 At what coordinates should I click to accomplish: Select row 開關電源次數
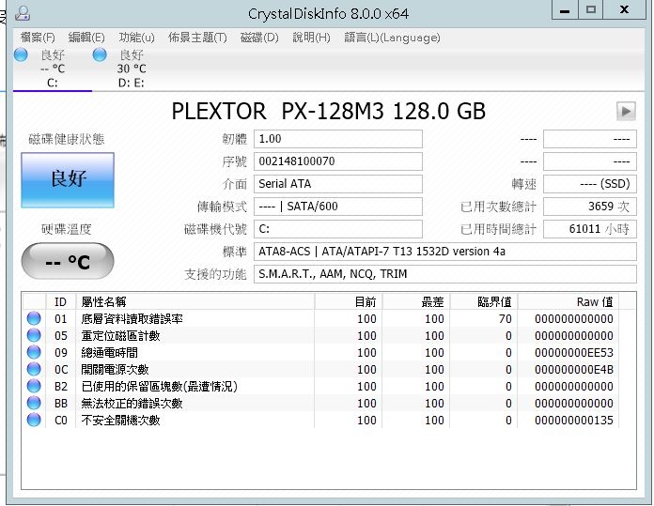coord(320,369)
